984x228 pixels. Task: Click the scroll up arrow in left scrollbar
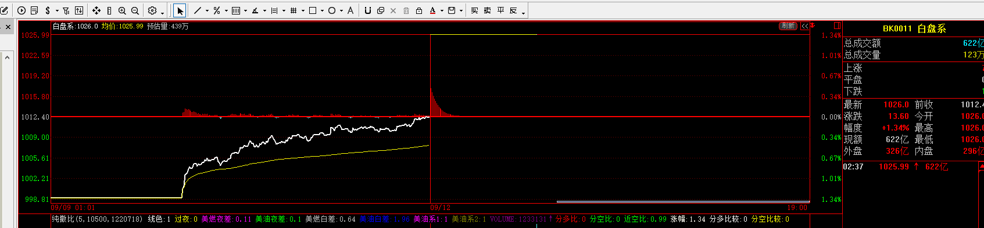click(7, 57)
